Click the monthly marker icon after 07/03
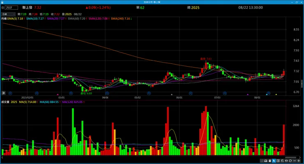Screen dimensions: 304x164 click(225, 93)
